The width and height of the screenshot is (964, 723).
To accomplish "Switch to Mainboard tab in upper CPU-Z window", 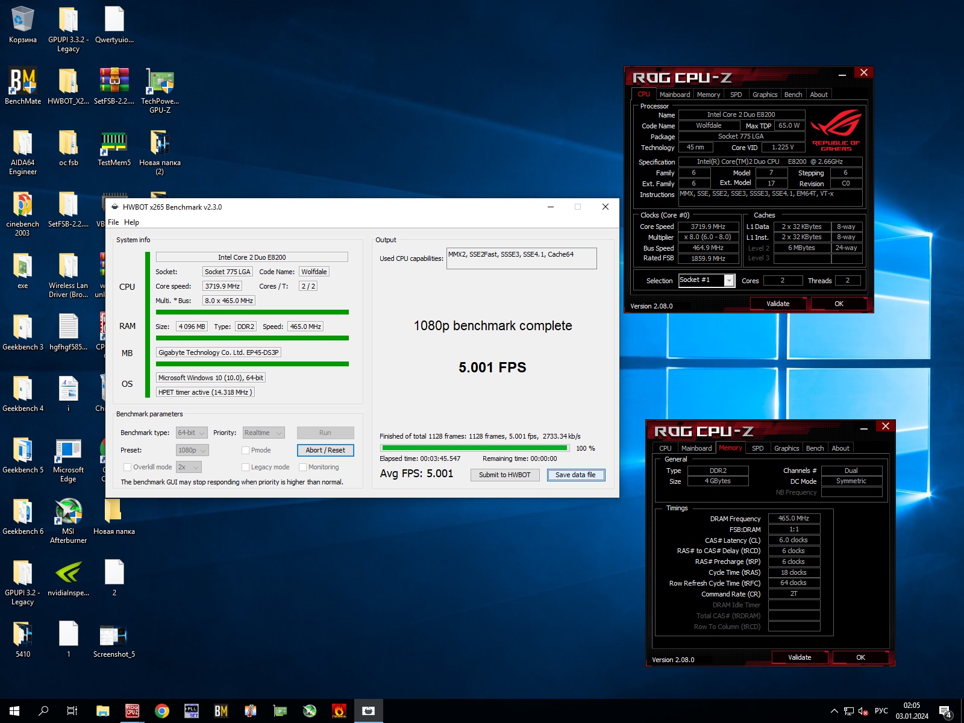I will pos(675,95).
